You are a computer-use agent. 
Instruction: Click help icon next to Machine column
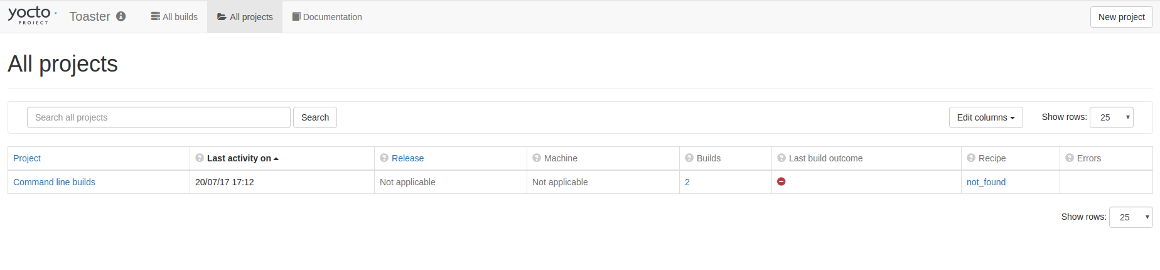[x=537, y=158]
